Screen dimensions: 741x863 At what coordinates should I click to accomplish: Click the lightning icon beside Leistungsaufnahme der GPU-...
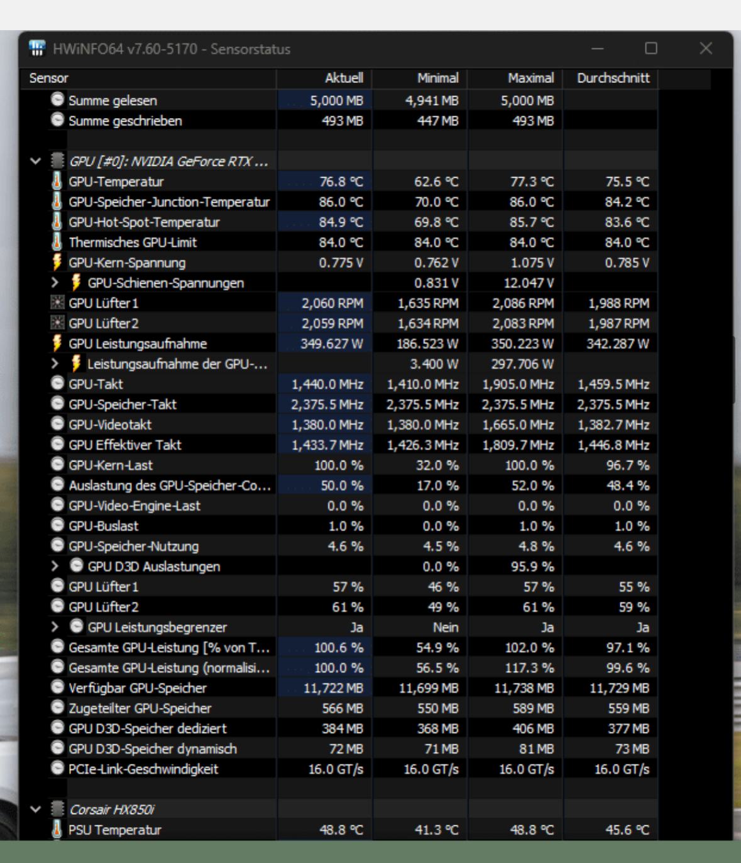click(x=76, y=363)
